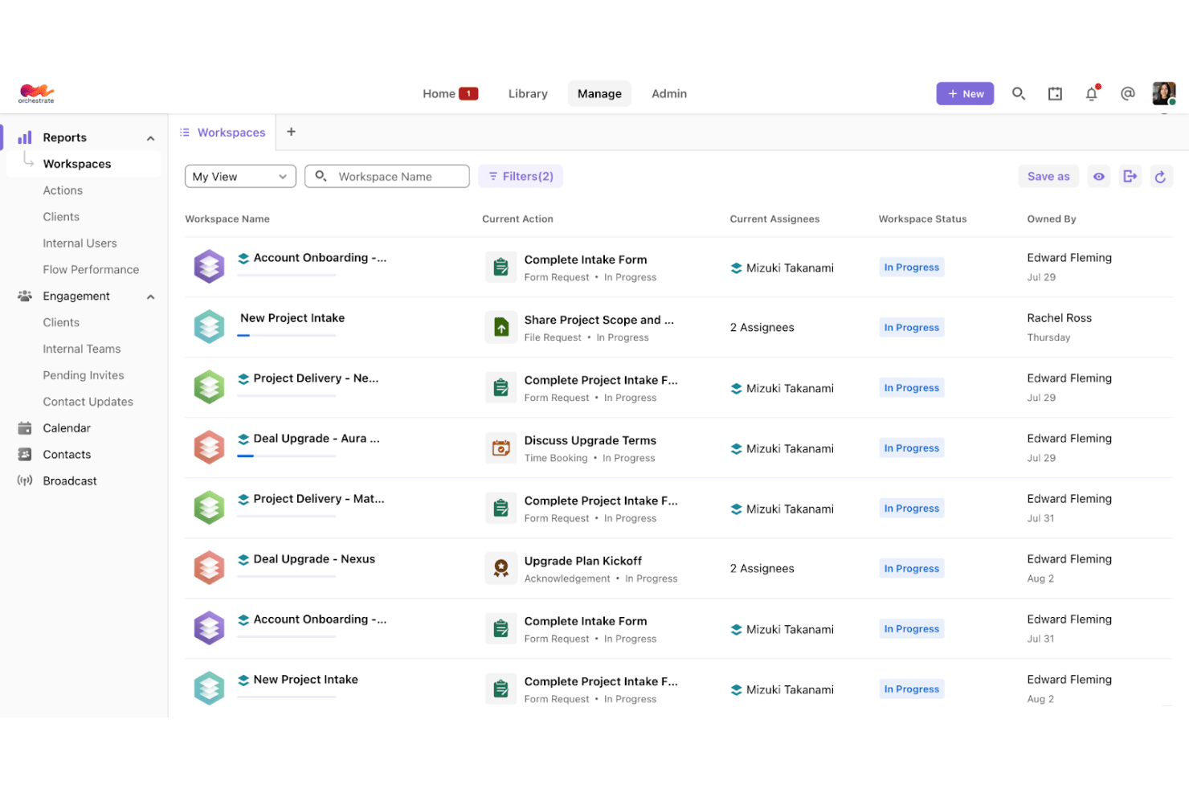Open the Admin tab
This screenshot has width=1189, height=793.
click(x=669, y=94)
